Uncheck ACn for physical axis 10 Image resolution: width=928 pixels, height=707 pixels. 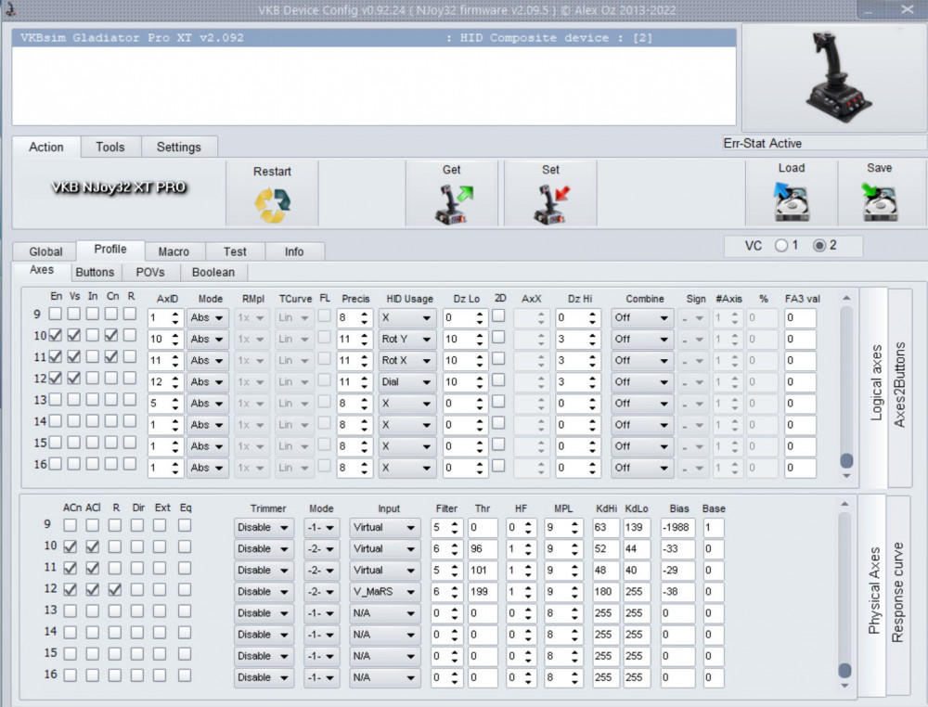[x=70, y=546]
